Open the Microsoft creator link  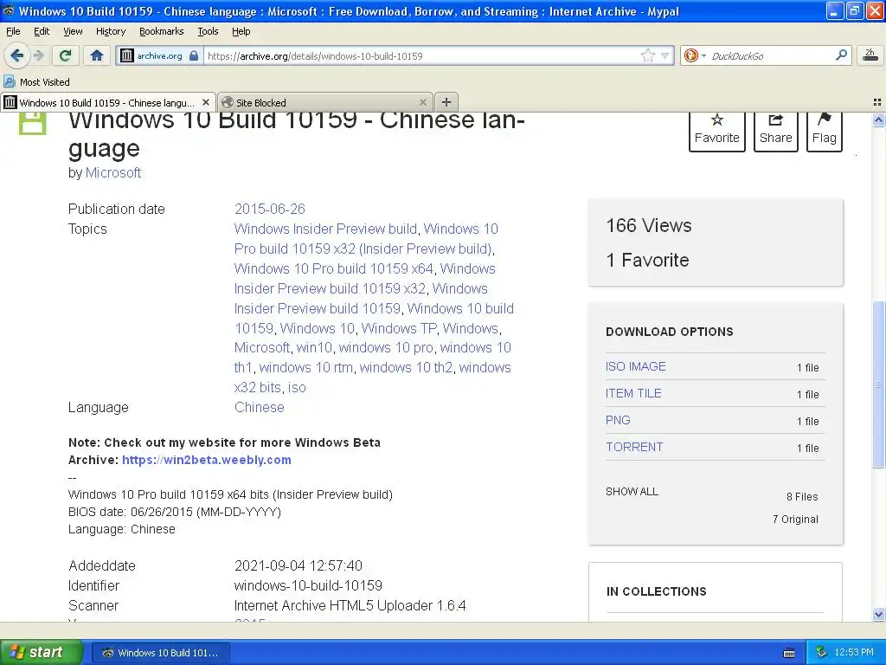tap(113, 172)
